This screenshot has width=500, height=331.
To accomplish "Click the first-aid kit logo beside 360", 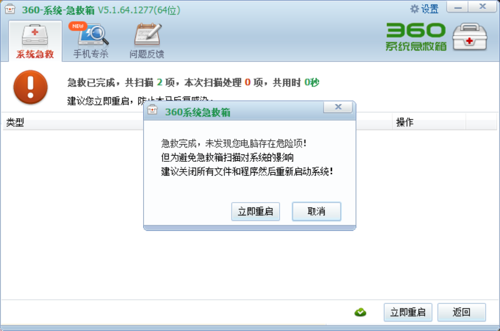I will 470,37.
